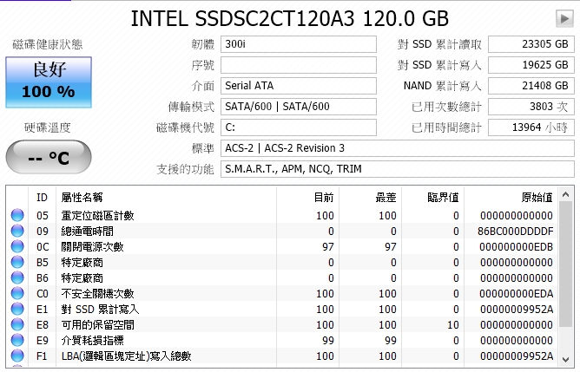Click the status icon for attribute F1
The image size is (580, 372).
click(x=17, y=356)
